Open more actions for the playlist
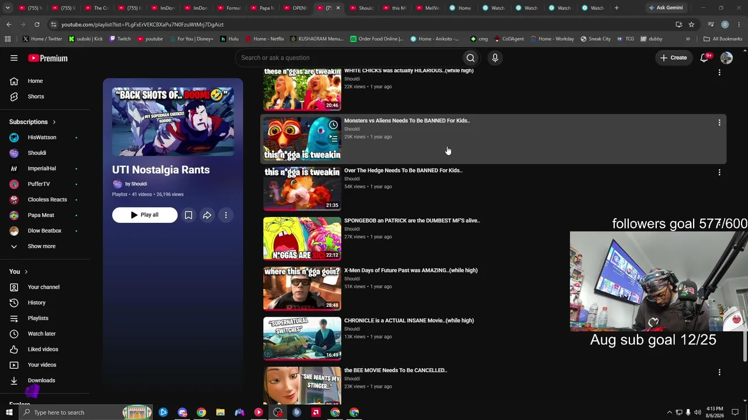Viewport: 748px width, 420px height. tap(226, 215)
